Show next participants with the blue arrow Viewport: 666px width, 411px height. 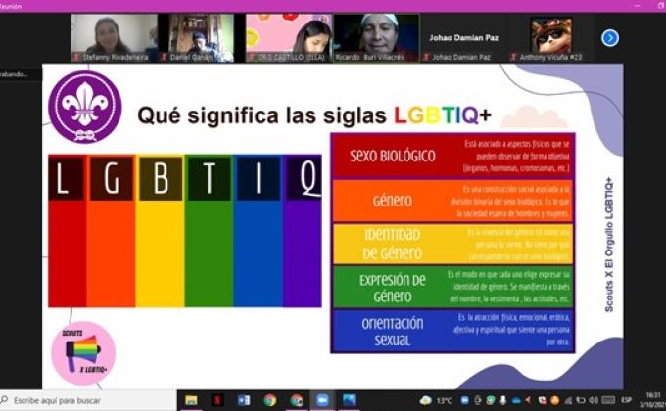click(609, 38)
